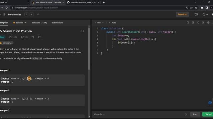Run the code
213x119 pixels.
[195, 114]
